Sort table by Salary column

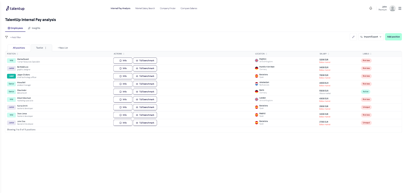click(x=324, y=54)
